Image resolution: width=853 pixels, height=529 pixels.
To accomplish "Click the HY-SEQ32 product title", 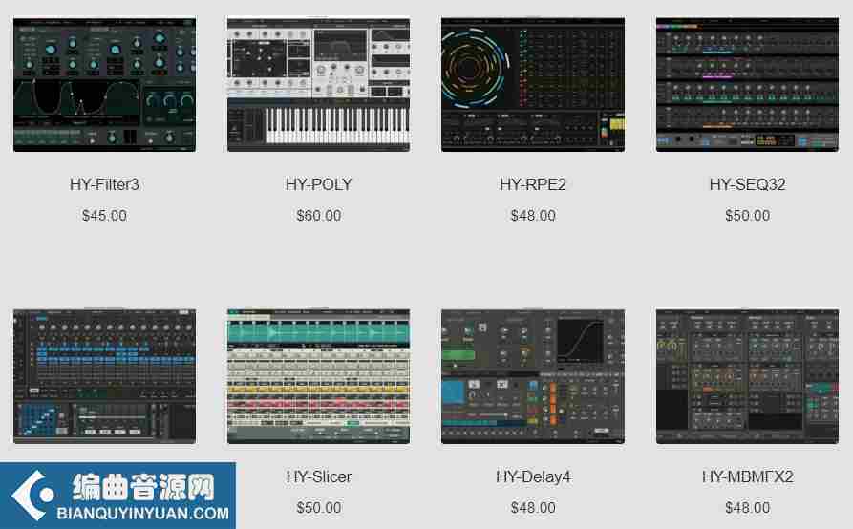I will tap(748, 185).
